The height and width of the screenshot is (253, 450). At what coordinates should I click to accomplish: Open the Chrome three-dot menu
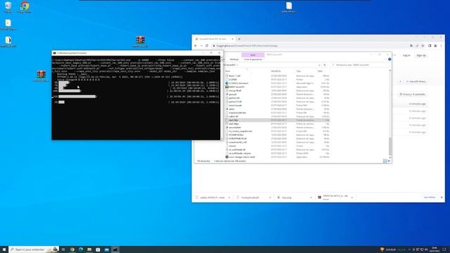click(x=441, y=46)
